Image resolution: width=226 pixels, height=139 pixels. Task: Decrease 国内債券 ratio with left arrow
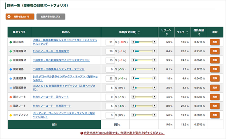(x=133, y=69)
